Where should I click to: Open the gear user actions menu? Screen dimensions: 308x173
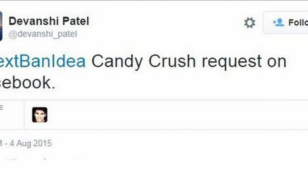(x=250, y=23)
